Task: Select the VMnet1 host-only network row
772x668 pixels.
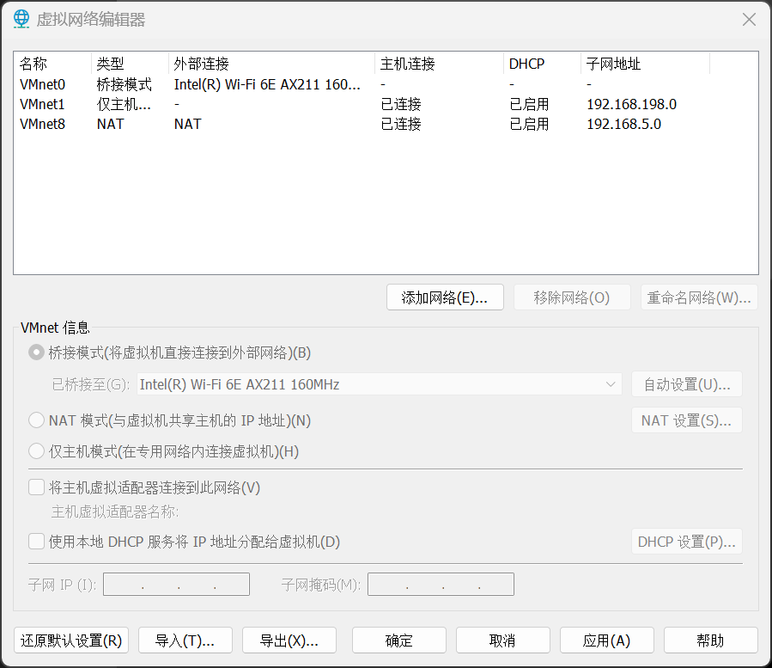Action: tap(43, 104)
